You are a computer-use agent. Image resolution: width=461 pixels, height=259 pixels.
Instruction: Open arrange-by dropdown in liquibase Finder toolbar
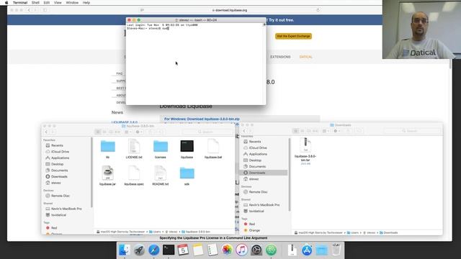coord(128,132)
